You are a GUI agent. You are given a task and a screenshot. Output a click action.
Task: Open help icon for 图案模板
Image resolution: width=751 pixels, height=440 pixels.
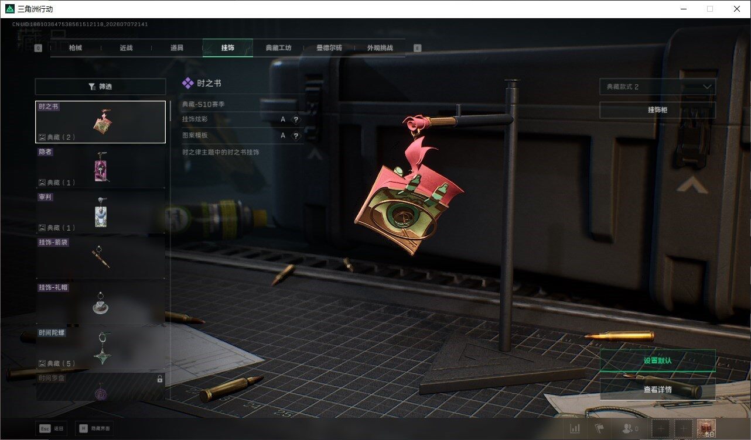point(296,136)
